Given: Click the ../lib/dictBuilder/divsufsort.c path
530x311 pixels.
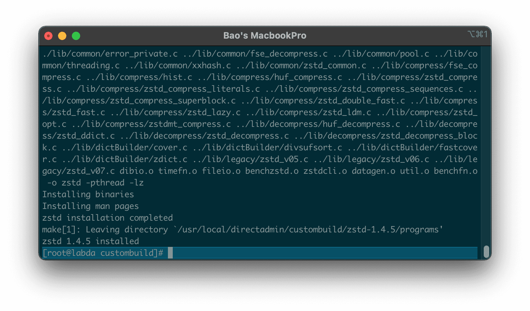Looking at the screenshot, I should (x=267, y=147).
